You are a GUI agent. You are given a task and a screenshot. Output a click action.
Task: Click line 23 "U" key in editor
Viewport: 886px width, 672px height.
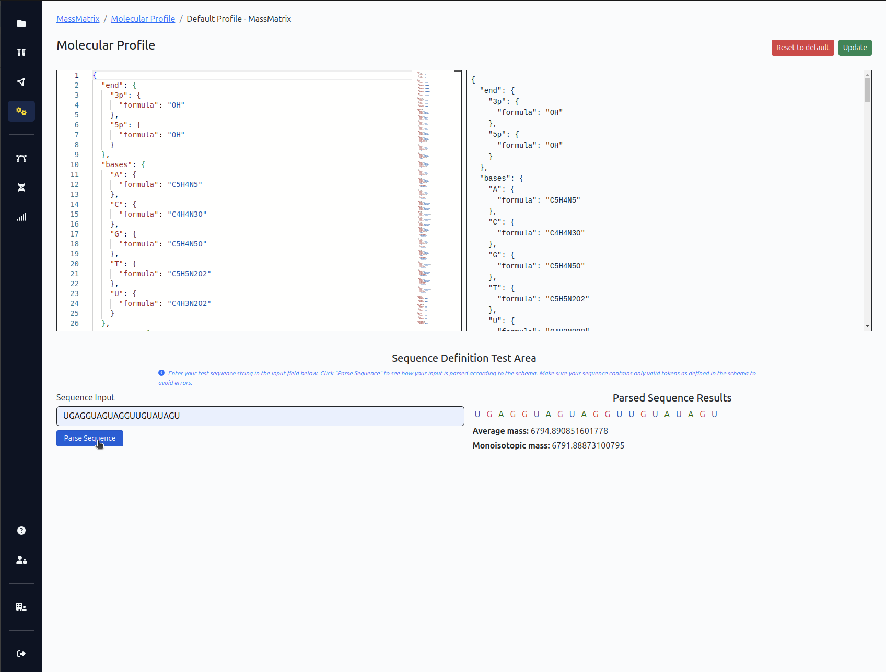[x=116, y=293]
